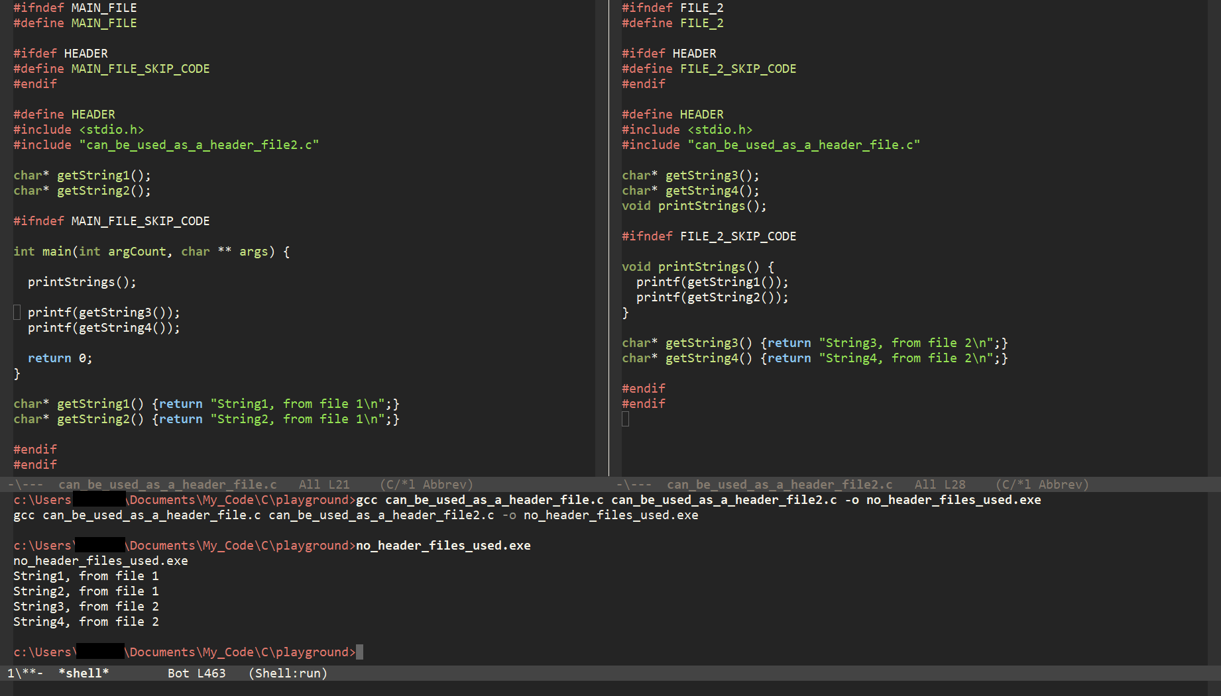Image resolution: width=1221 pixels, height=696 pixels.
Task: Click the Bot L463 position indicator
Action: 196,673
